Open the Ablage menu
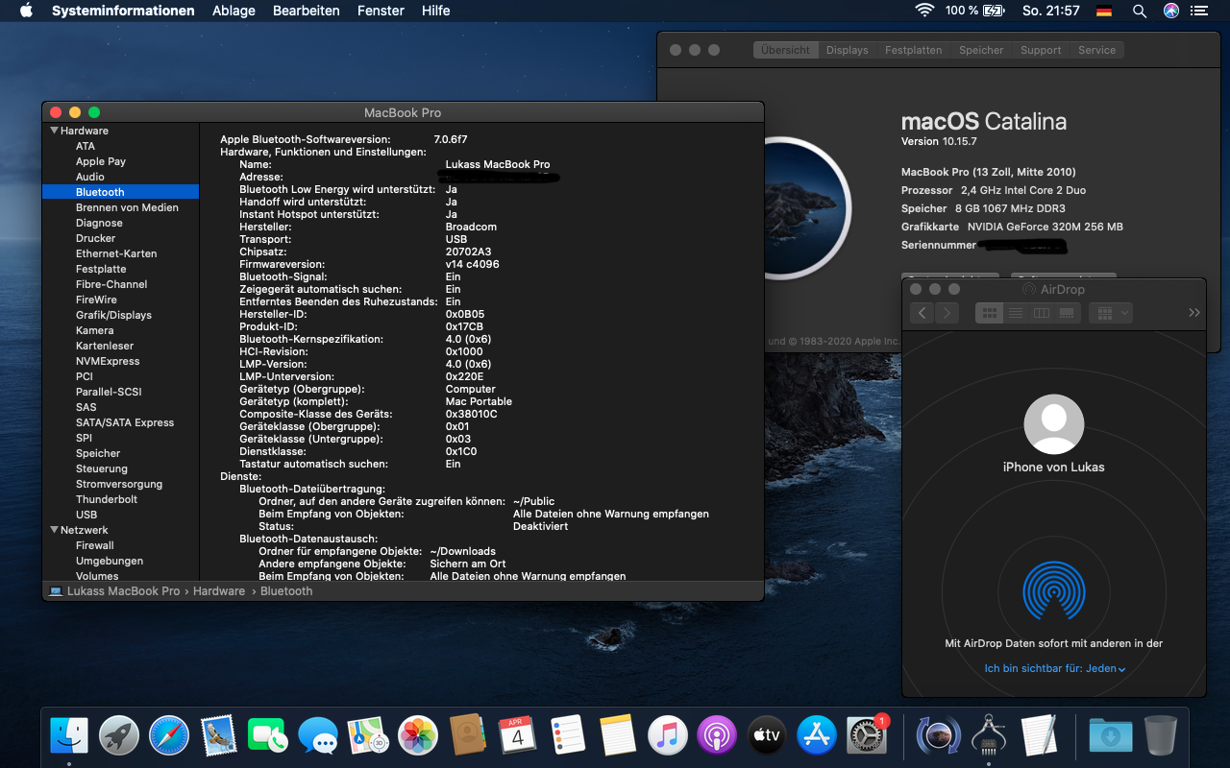The height and width of the screenshot is (768, 1230). coord(234,11)
